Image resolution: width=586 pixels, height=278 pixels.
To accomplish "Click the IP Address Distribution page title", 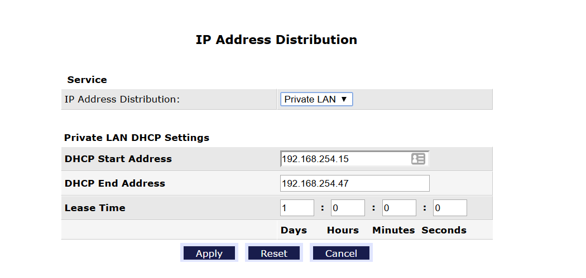I will pos(277,40).
